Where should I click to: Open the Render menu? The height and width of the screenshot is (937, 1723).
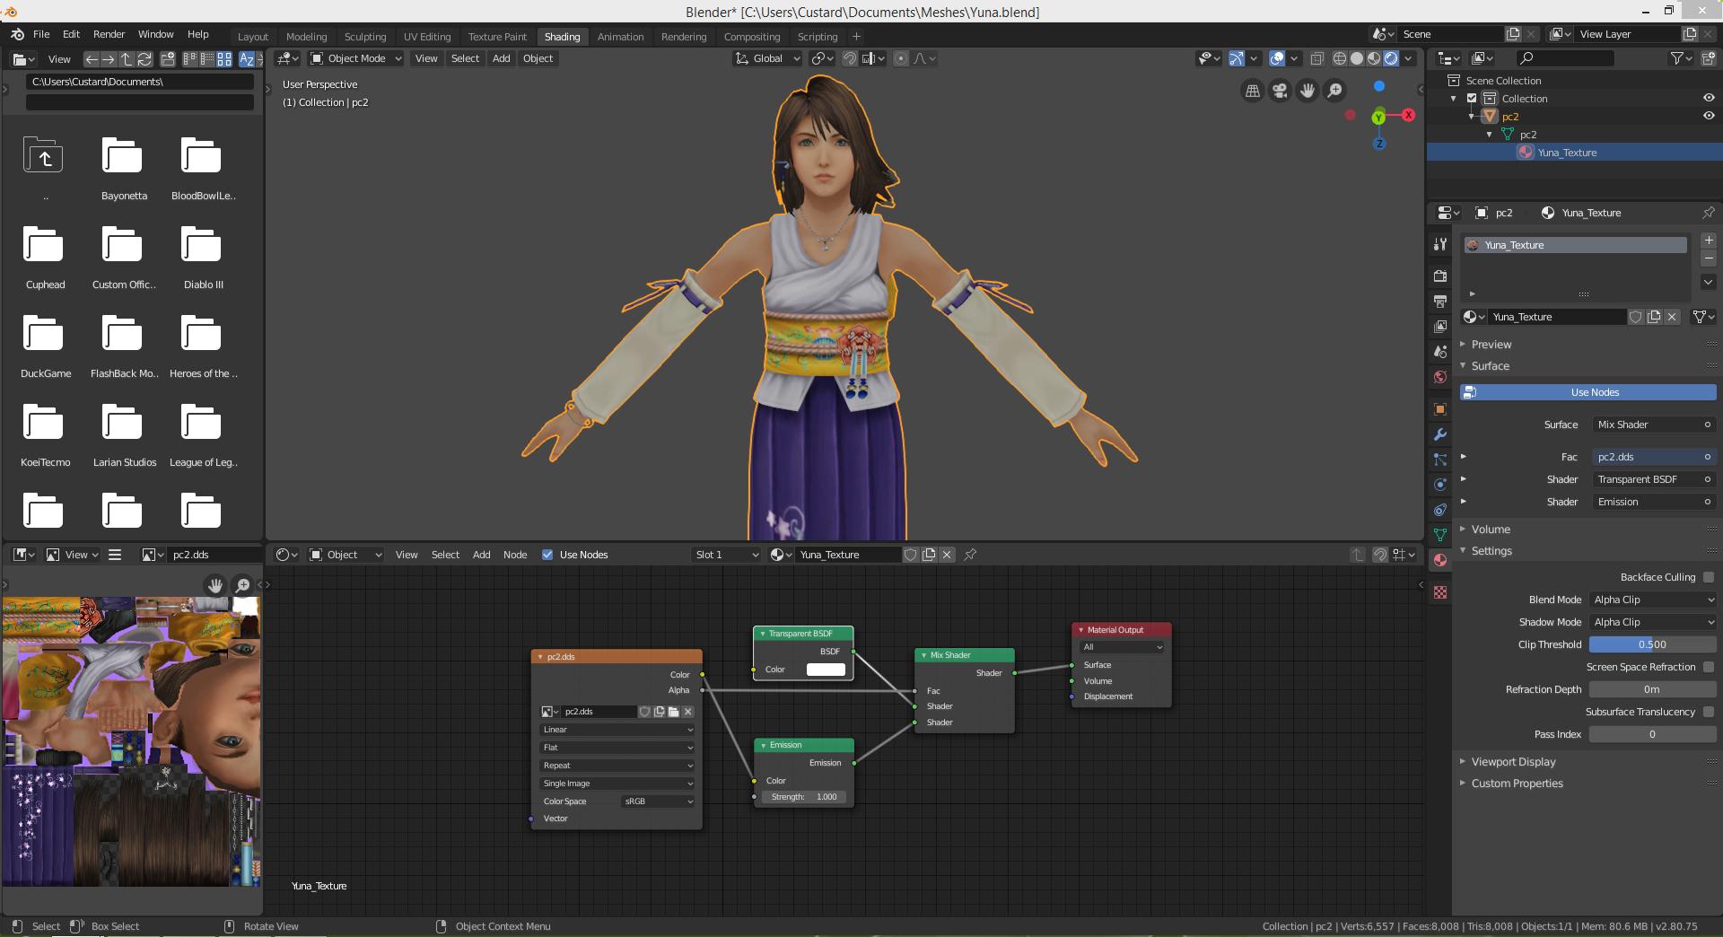pyautogui.click(x=109, y=34)
